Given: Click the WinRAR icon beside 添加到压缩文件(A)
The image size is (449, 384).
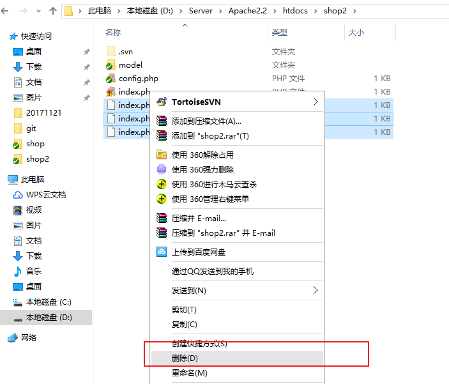Looking at the screenshot, I should tap(162, 121).
